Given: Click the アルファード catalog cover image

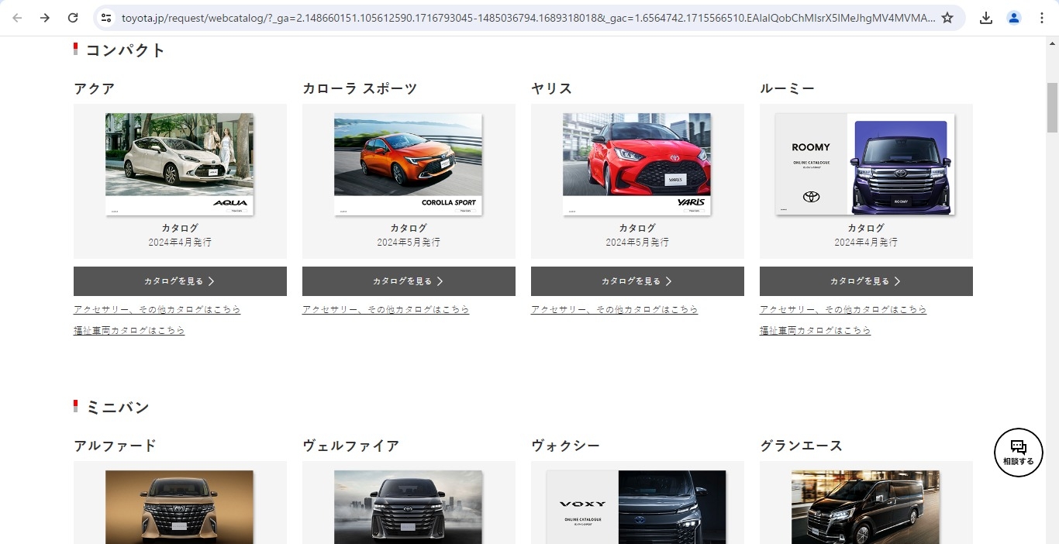Looking at the screenshot, I should (x=180, y=507).
